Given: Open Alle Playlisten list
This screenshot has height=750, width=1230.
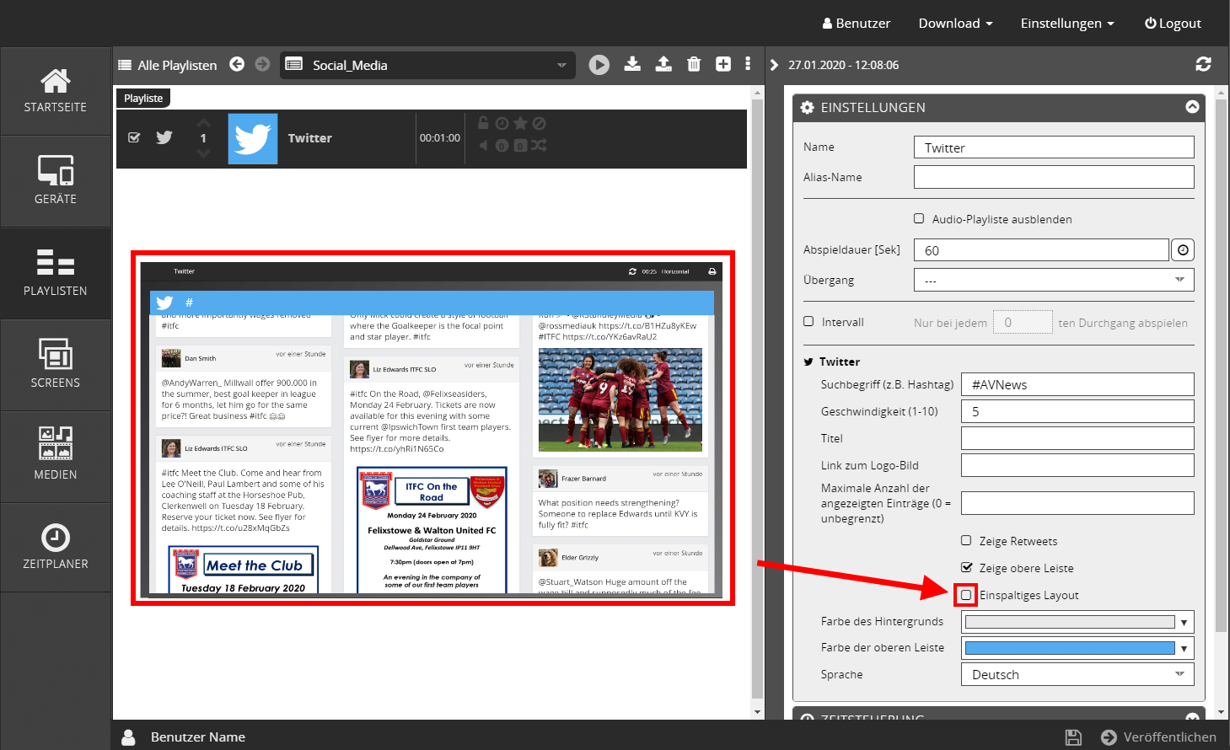Looking at the screenshot, I should (168, 65).
